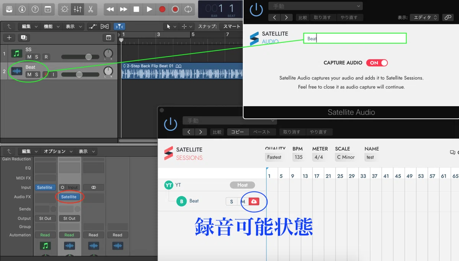The image size is (459, 261).
Task: Toggle Cycle mode loop icon
Action: (188, 9)
